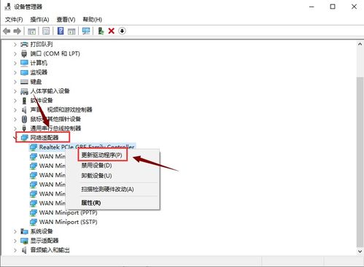
Task: Click the blue help question mark toolbar icon
Action: click(61, 31)
